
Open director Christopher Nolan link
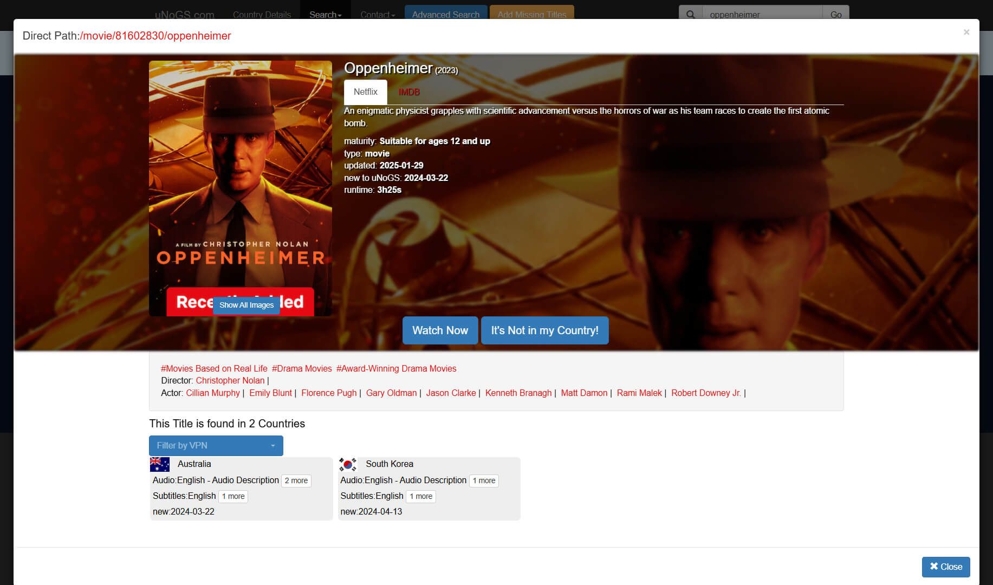point(230,380)
